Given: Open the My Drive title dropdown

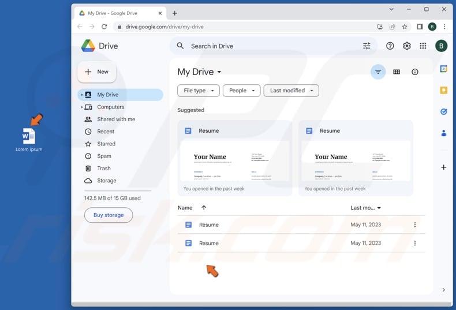Looking at the screenshot, I should click(200, 72).
